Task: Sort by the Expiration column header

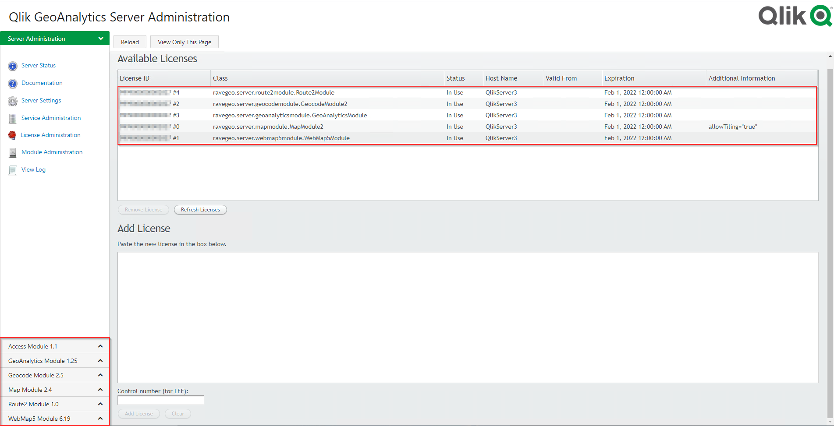Action: 619,78
